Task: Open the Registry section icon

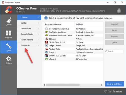Action: coord(9,33)
